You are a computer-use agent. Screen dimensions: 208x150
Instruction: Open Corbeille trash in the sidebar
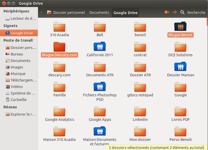[19, 100]
